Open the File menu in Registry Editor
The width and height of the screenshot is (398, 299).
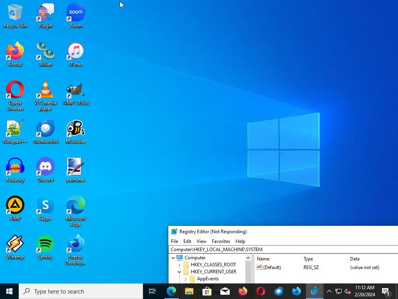coord(175,241)
